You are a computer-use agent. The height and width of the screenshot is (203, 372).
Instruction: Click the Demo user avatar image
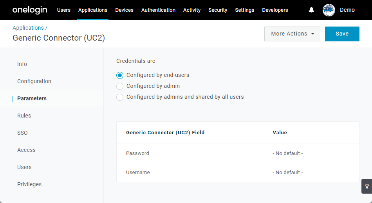(x=329, y=10)
